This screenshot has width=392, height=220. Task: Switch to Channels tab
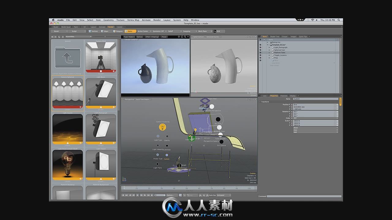(x=284, y=96)
